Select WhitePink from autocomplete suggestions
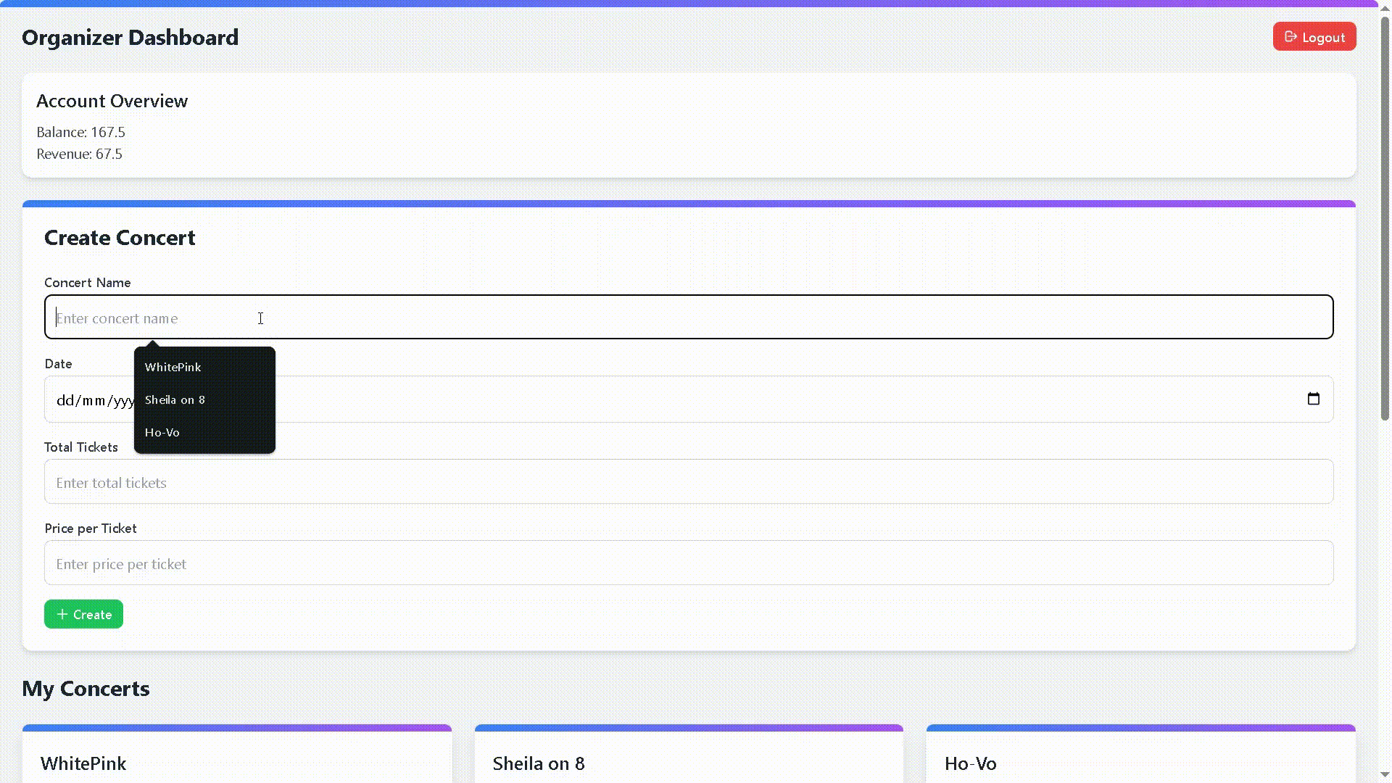Image resolution: width=1392 pixels, height=783 pixels. (173, 367)
